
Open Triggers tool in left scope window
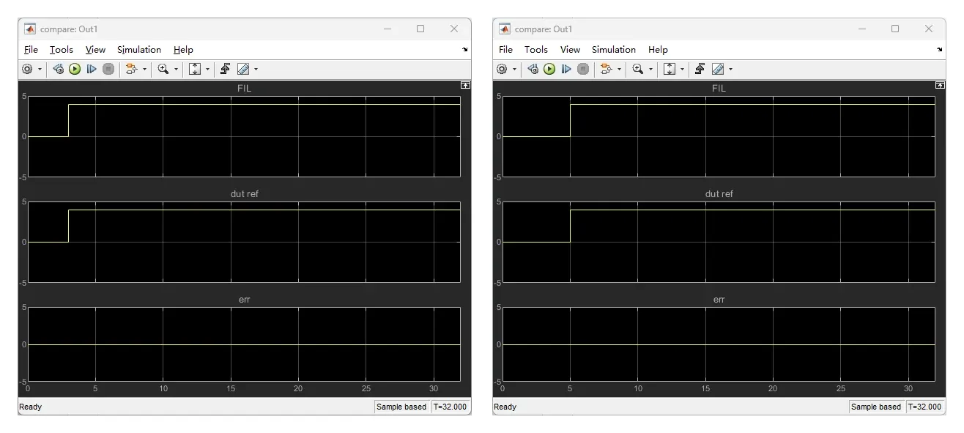tap(226, 69)
